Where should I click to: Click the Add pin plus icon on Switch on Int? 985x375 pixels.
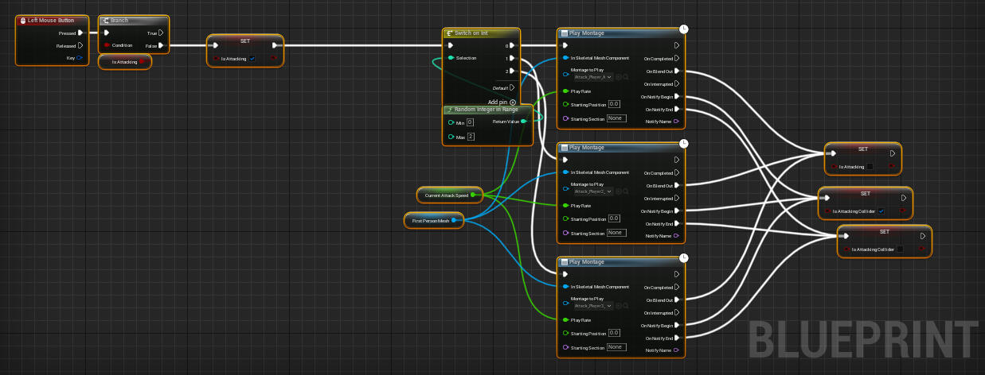click(x=513, y=102)
